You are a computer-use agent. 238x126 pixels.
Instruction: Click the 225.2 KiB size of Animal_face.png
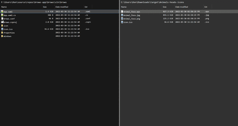pyautogui.click(x=168, y=18)
